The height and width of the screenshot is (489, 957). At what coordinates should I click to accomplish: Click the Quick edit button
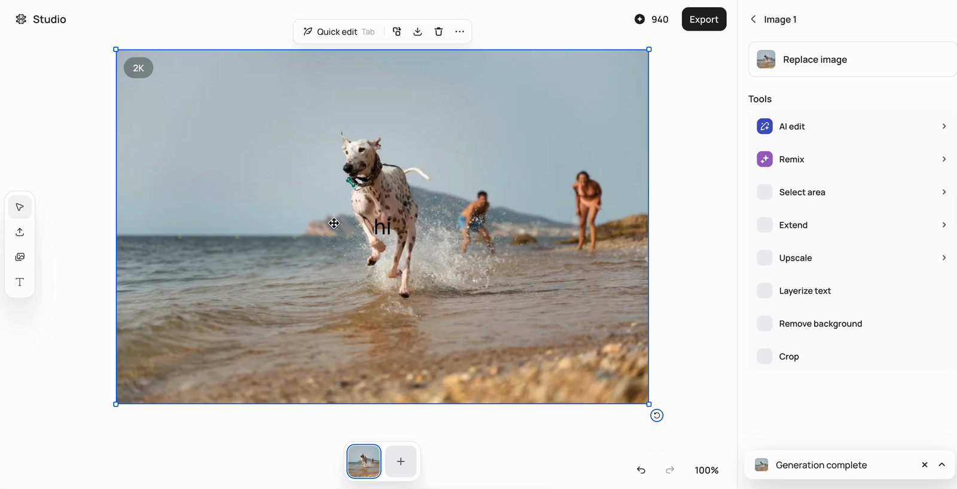[339, 32]
